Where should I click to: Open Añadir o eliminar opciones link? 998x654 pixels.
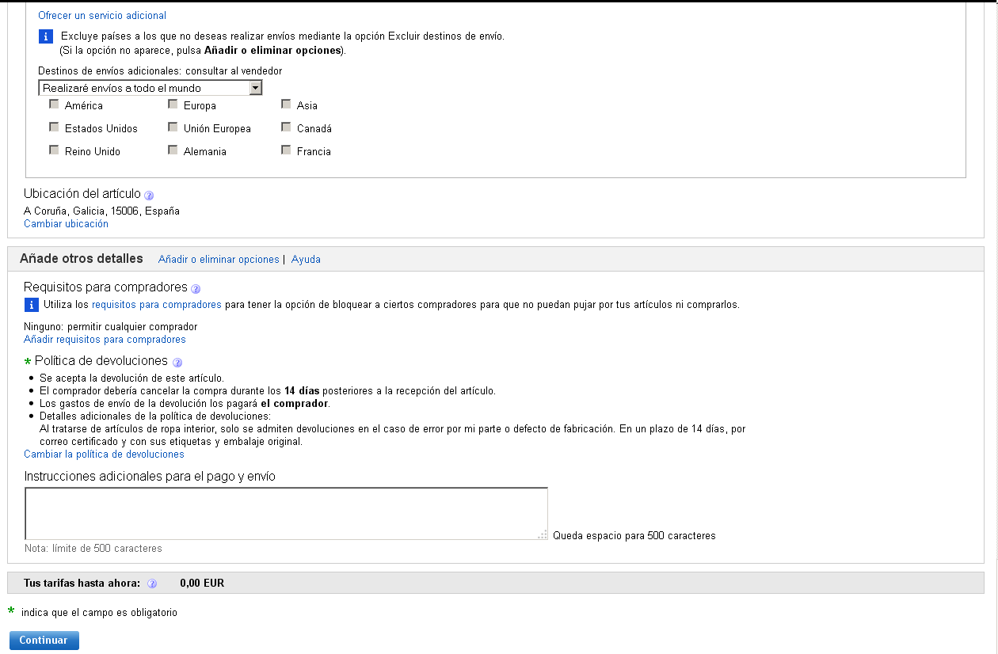(x=219, y=259)
